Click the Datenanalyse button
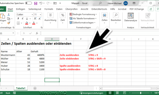The height and width of the screenshot is (95, 159). 131,17
